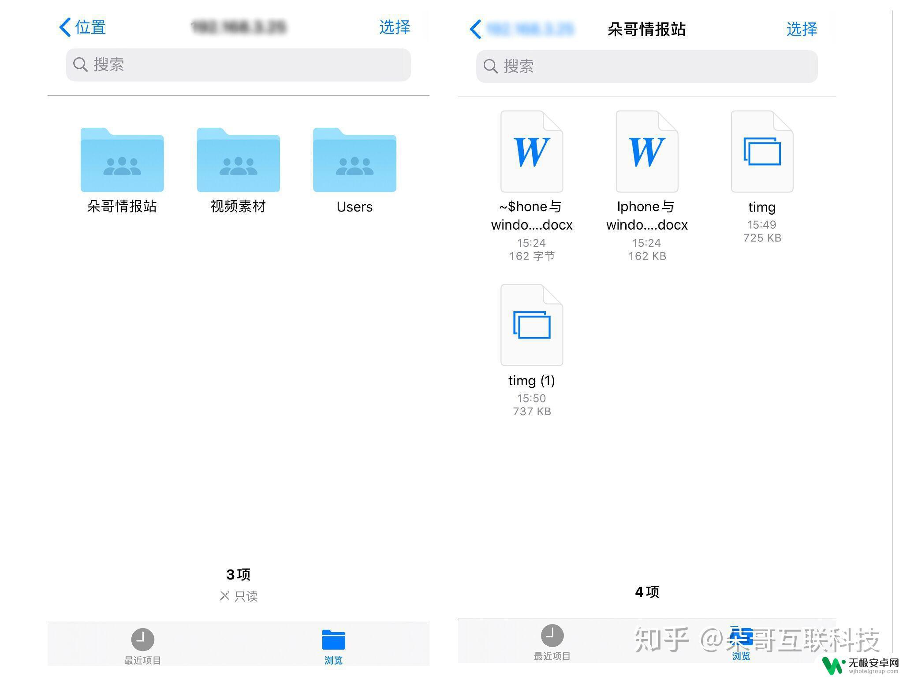
Task: Switch to 浏览 tab in left screen
Action: pyautogui.click(x=333, y=646)
